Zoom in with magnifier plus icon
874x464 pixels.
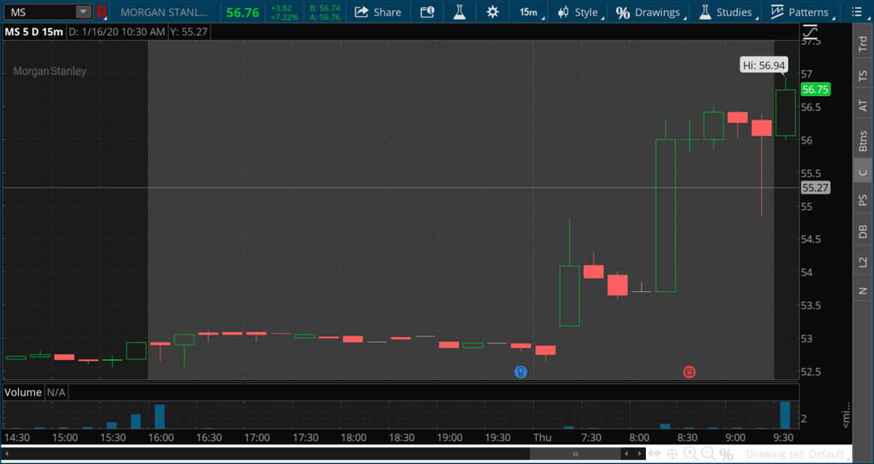tap(690, 454)
